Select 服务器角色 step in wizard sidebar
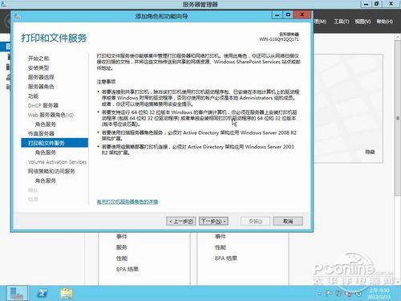Screen dimensions: 401x301 [x=41, y=87]
